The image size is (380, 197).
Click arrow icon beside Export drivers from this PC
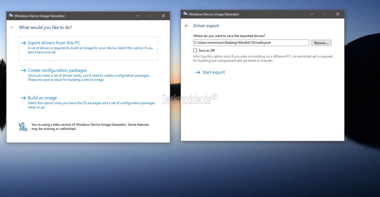[23, 43]
